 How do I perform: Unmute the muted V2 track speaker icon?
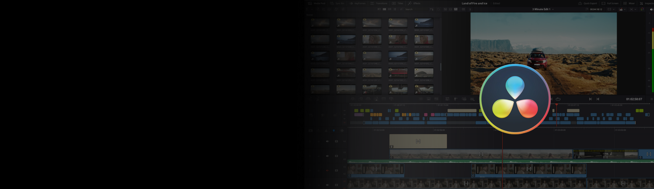327,170
